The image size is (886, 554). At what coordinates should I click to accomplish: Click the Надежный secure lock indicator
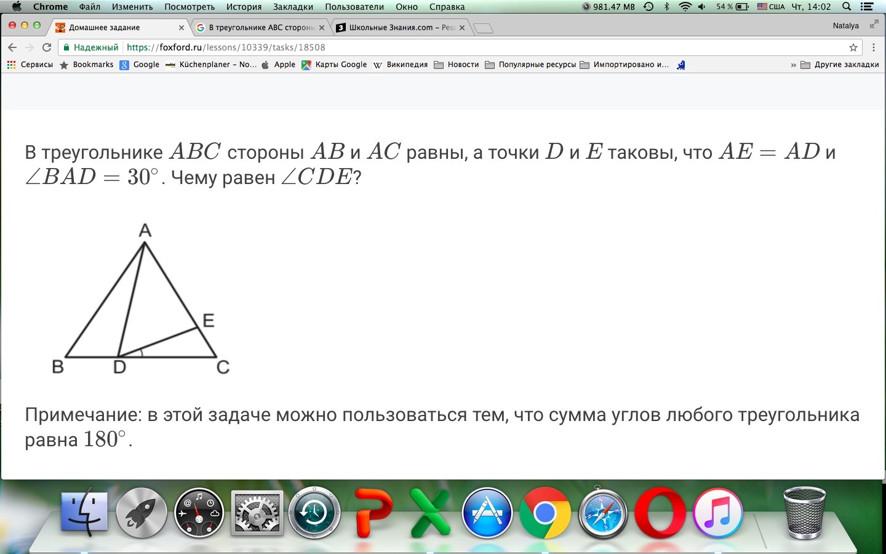tap(91, 47)
